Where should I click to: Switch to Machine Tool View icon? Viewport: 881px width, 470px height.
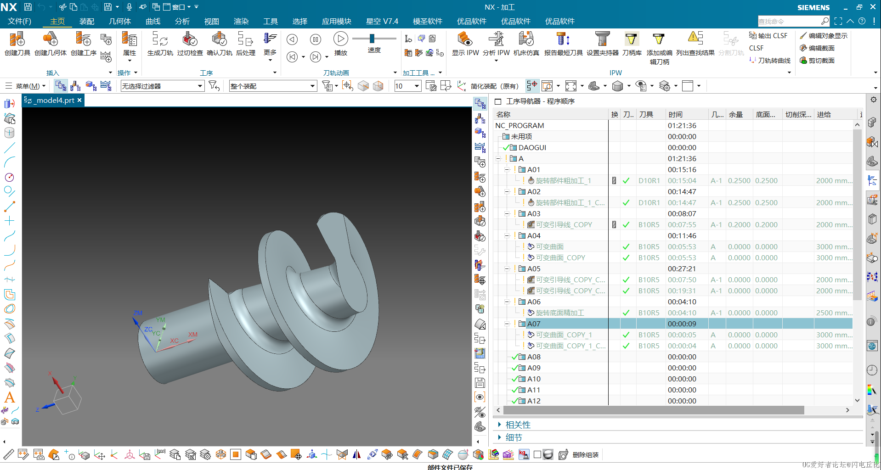pos(75,86)
